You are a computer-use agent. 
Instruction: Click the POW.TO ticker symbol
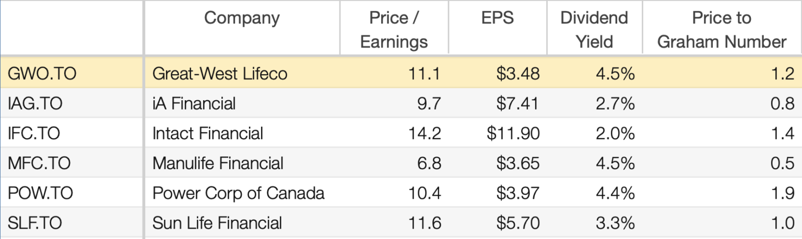41,193
